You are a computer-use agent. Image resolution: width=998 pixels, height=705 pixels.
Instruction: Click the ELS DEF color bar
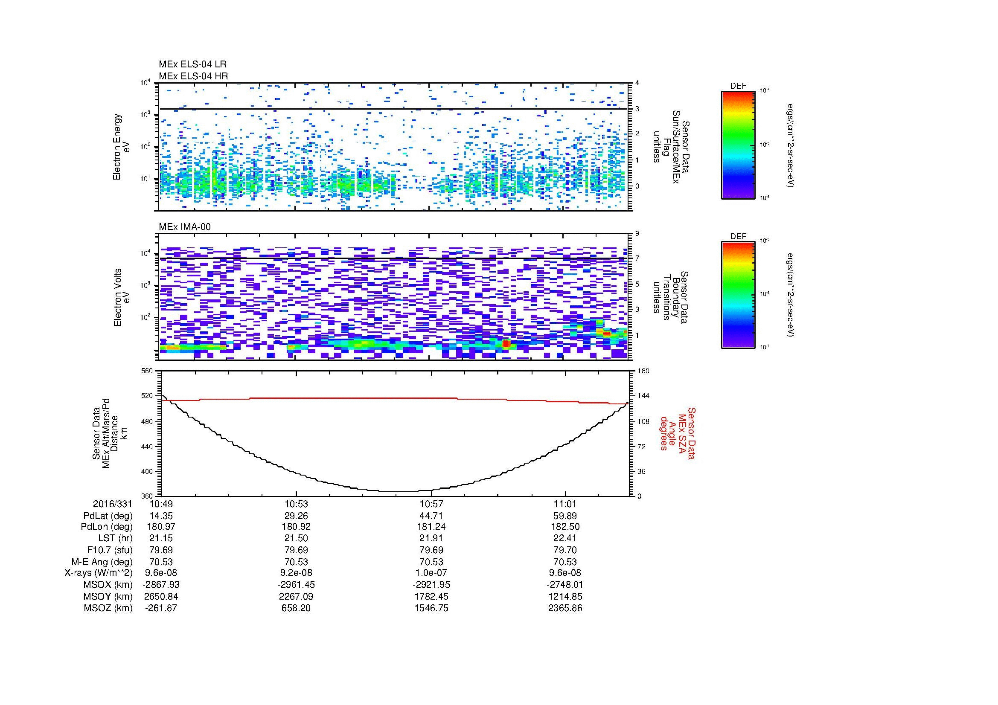[738, 145]
